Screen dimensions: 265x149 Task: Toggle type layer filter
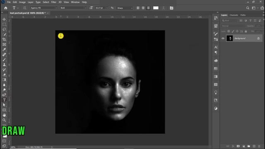(251, 20)
